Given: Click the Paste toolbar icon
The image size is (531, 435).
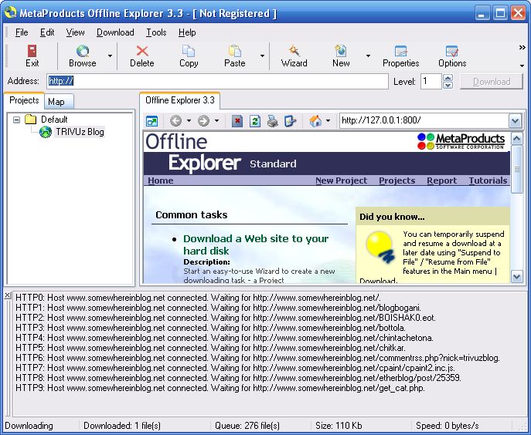Looking at the screenshot, I should click(235, 52).
